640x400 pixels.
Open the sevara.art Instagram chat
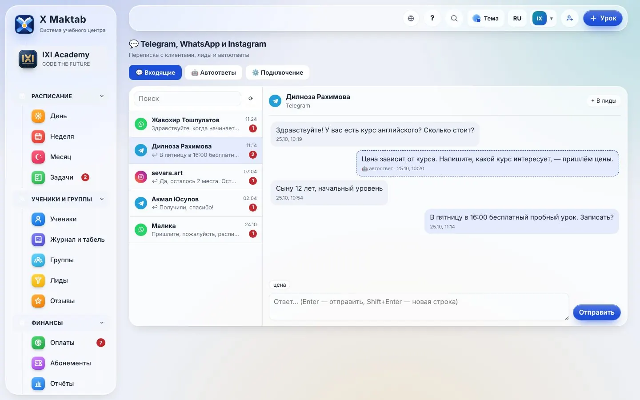pos(196,177)
